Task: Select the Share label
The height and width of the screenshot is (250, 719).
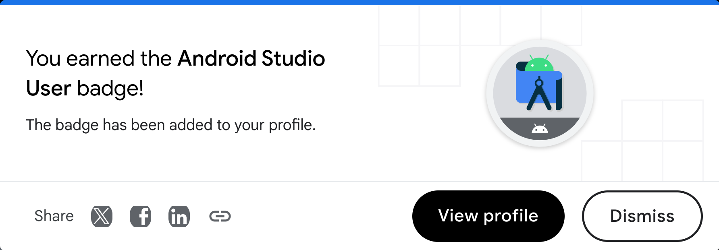Action: (54, 216)
